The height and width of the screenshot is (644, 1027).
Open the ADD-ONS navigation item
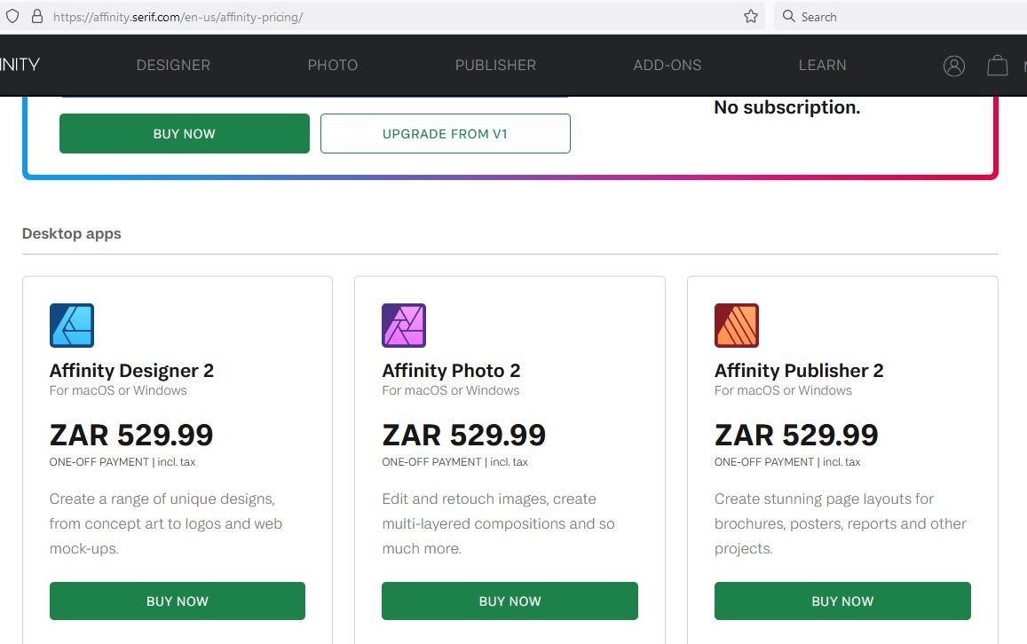[668, 65]
